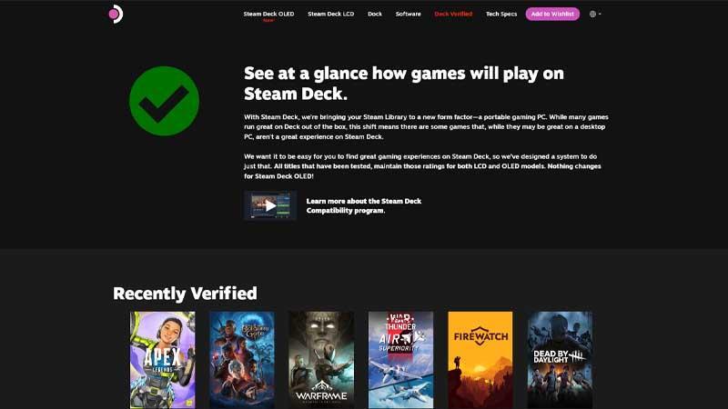Click the Add to Wishlist button

552,14
